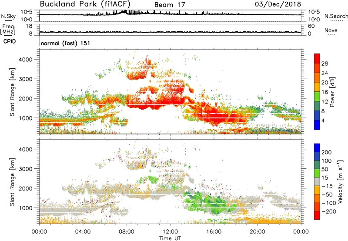The image size is (348, 241).
Task: Click the 'Nave' legend label
Action: 331,30
